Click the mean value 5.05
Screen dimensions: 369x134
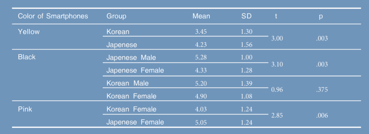pyautogui.click(x=201, y=122)
